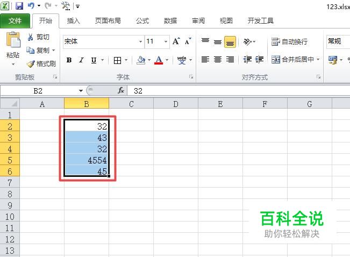Click the Orientation angled text icon
The height and width of the screenshot is (257, 350).
tap(247, 41)
